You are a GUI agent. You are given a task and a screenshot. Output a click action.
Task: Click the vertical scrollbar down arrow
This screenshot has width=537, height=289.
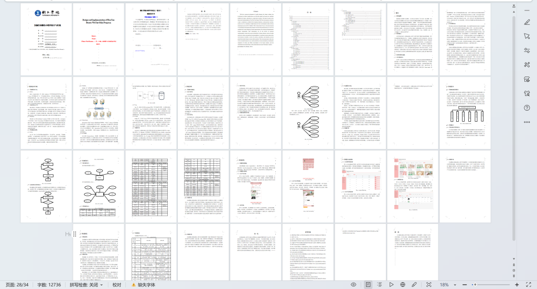(x=514, y=259)
